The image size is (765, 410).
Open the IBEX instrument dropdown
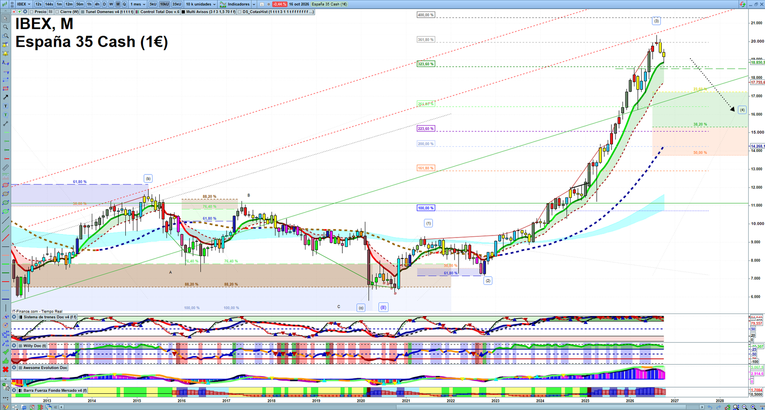(23, 4)
